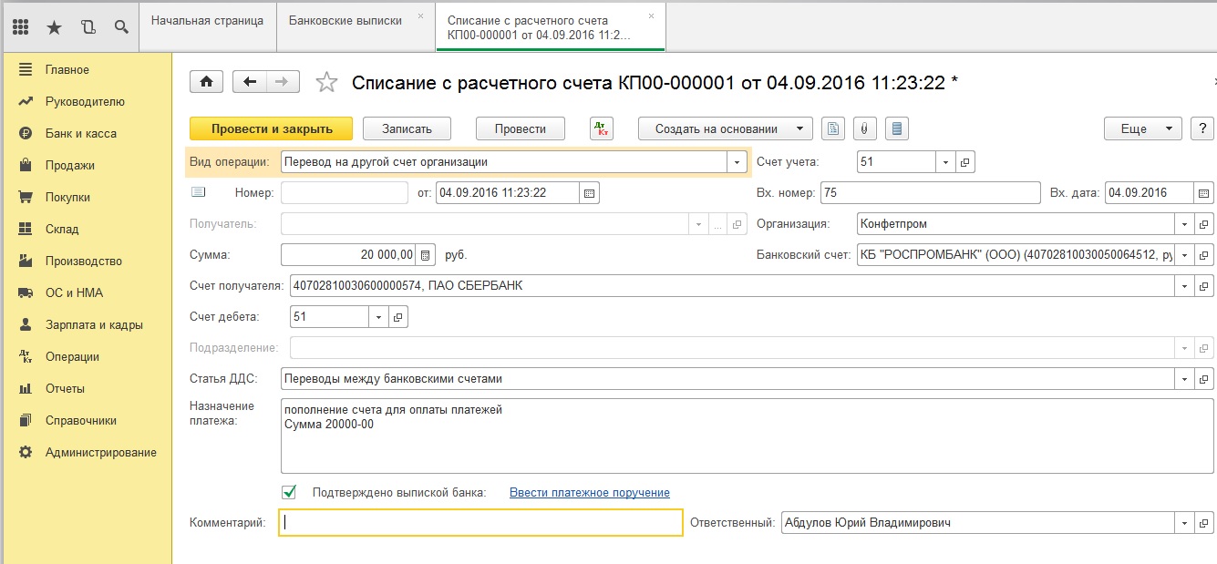Screen dimensions: 1217x564
Task: Expand the Счет дебета dropdown
Action: [x=378, y=317]
